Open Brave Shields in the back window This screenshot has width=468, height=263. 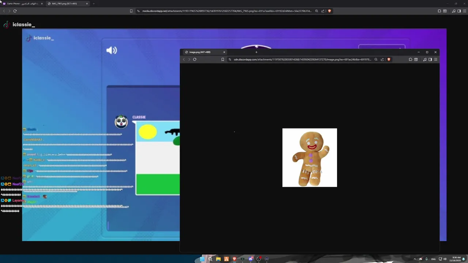(329, 11)
